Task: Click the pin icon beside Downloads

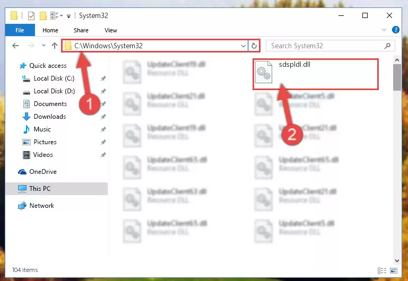Action: point(103,117)
